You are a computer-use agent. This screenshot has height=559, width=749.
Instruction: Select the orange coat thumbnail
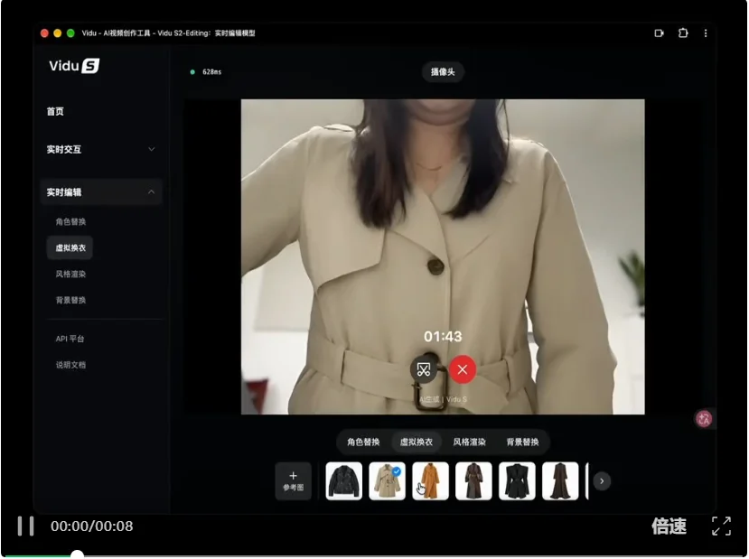430,480
